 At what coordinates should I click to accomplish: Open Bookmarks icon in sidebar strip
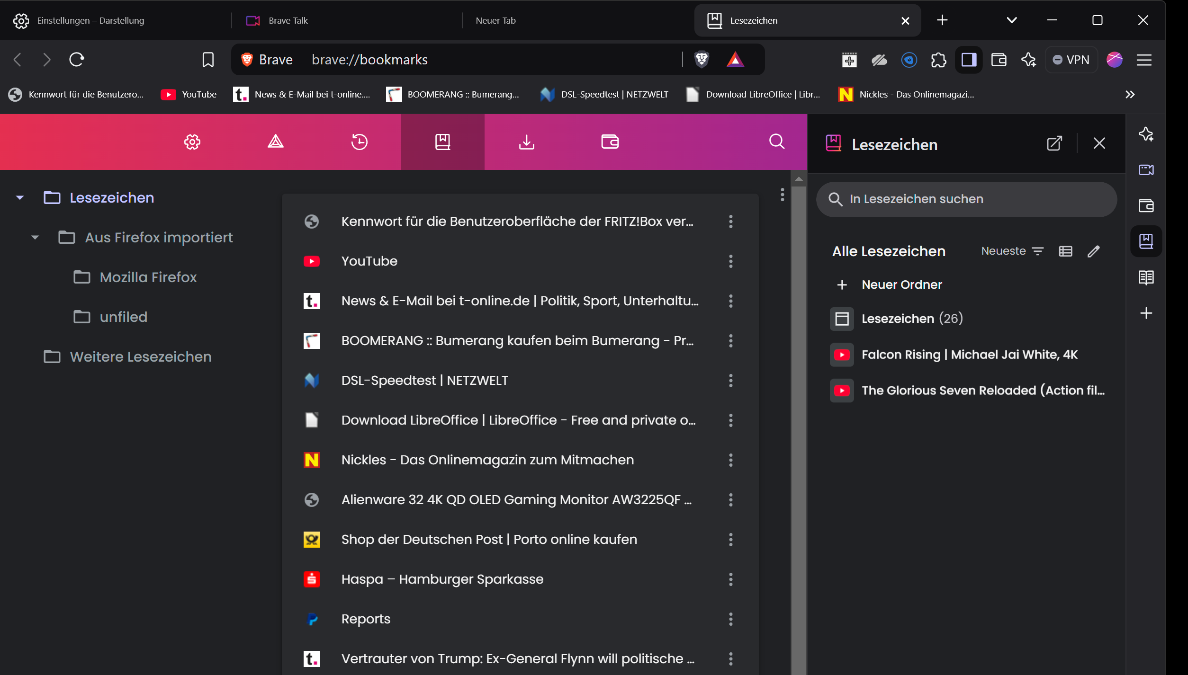click(1146, 241)
